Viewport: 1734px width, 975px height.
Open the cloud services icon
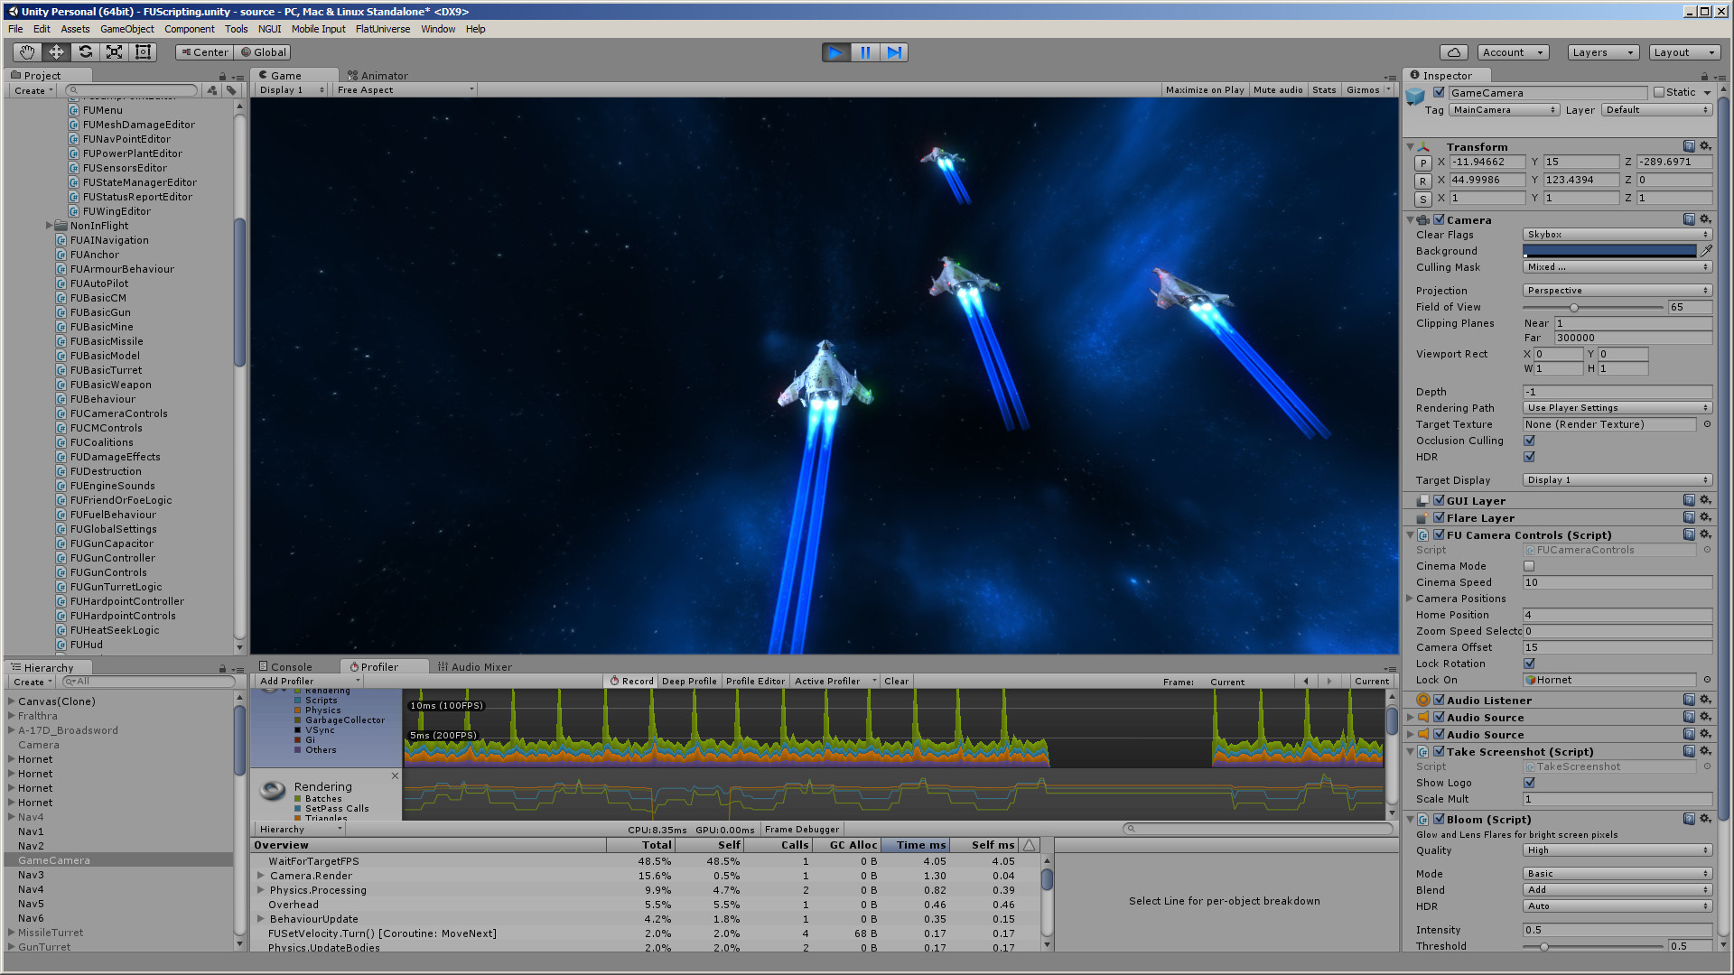pyautogui.click(x=1453, y=52)
